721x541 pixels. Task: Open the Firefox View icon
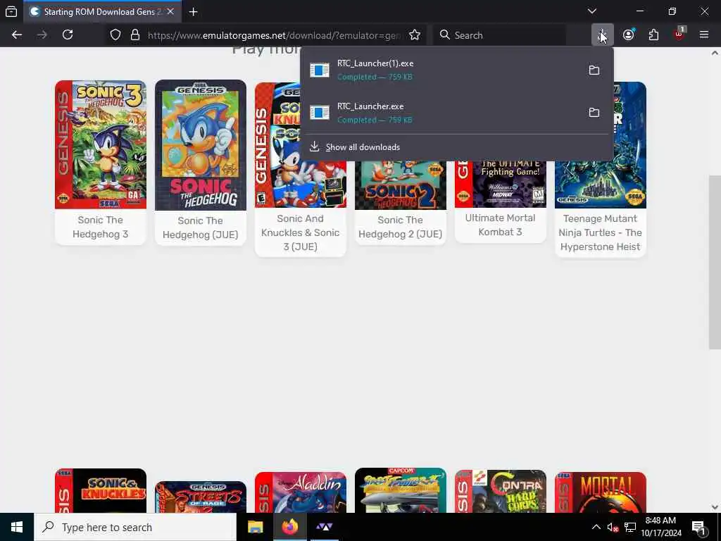[x=11, y=11]
